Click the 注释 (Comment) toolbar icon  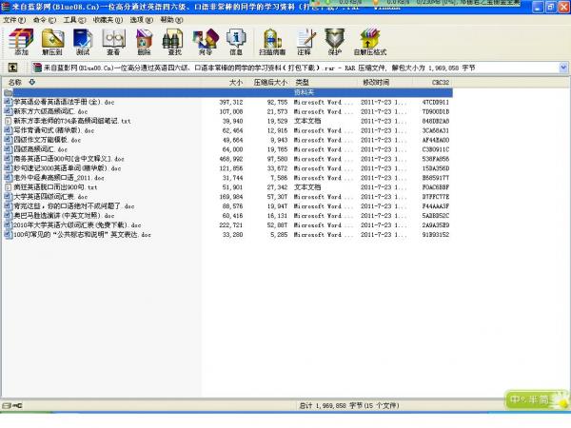(x=305, y=42)
